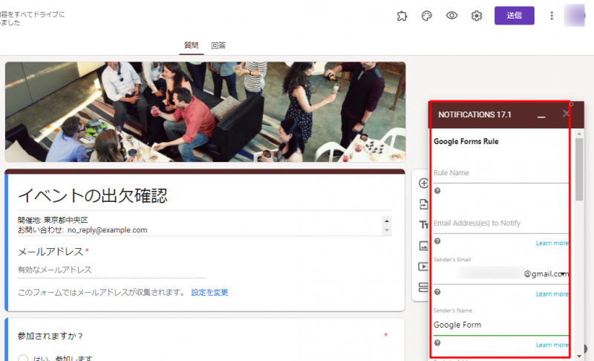This screenshot has height=361, width=594.
Task: Click the Rule Name input field
Action: pyautogui.click(x=500, y=173)
